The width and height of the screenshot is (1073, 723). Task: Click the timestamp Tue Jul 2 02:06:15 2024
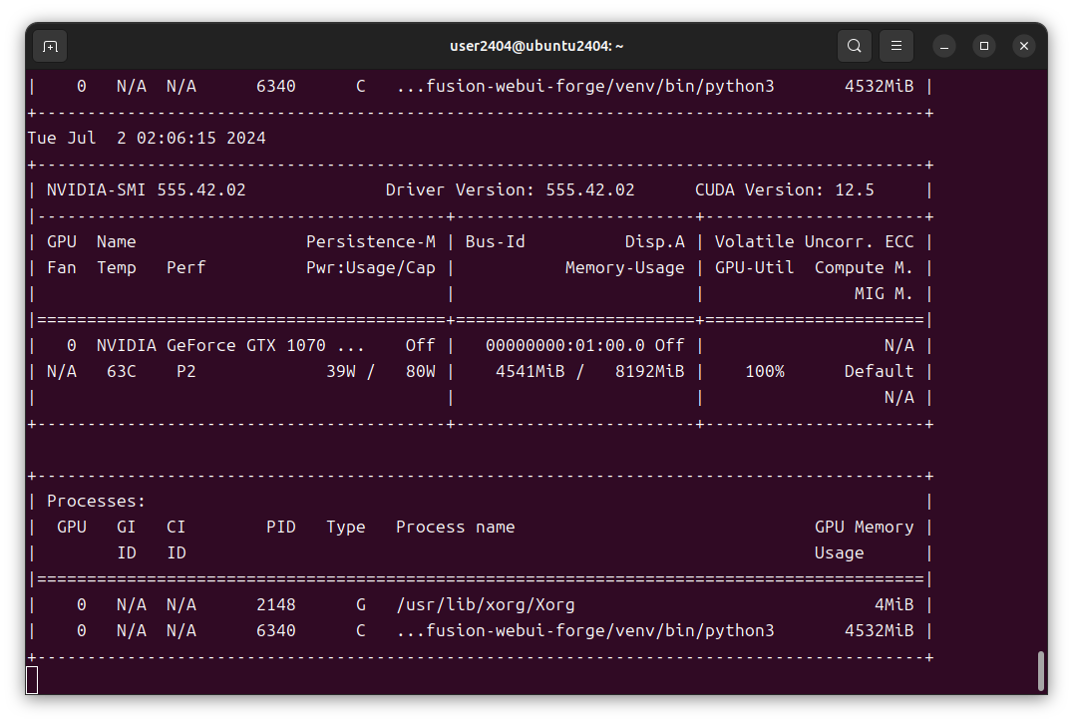(x=147, y=139)
